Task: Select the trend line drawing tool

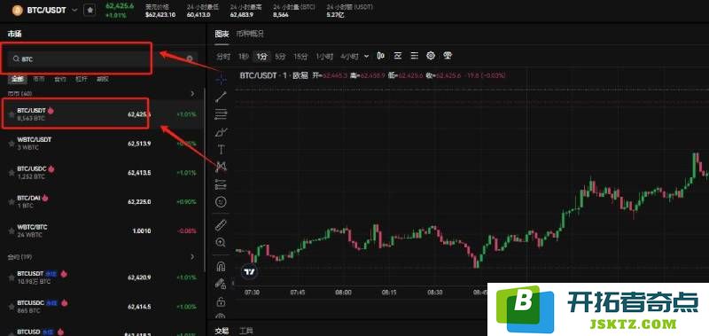Action: pos(221,96)
